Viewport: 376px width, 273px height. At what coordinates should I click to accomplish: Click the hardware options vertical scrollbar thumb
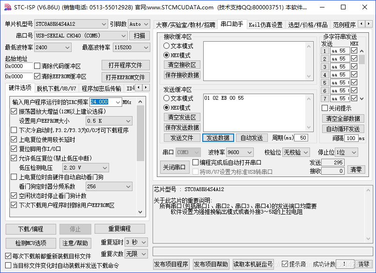pyautogui.click(x=140, y=133)
